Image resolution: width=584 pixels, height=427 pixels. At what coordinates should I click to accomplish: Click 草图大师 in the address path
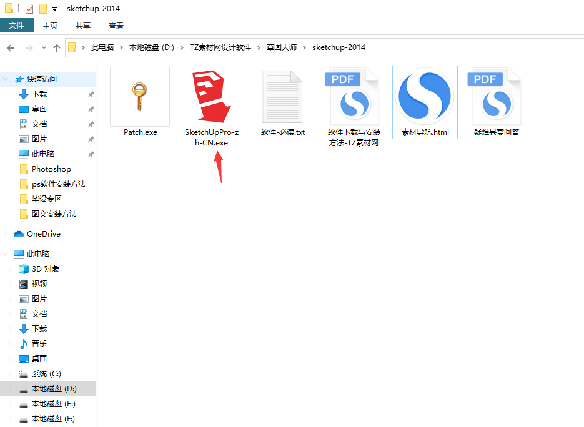(282, 47)
